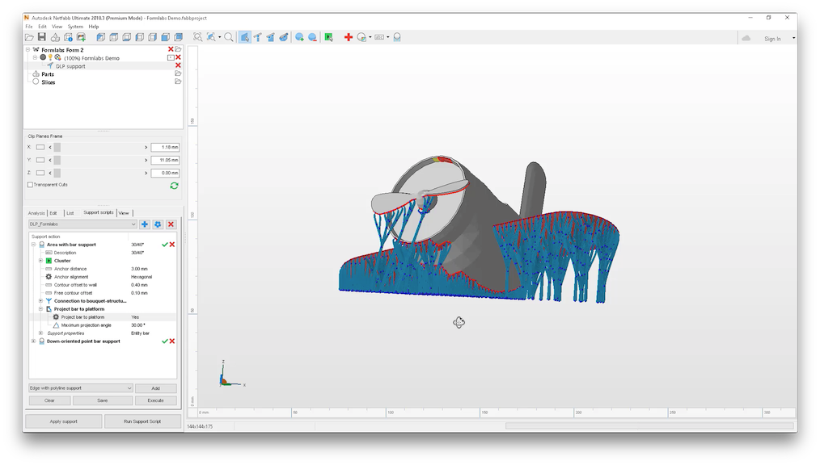Click the red plus icon in toolbar
This screenshot has height=465, width=820.
[x=349, y=37]
